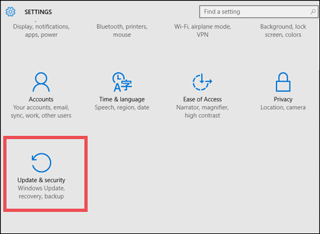Select the Accounts category label

(x=41, y=99)
